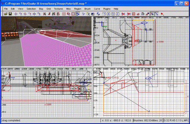Open the Misc menu
The image size is (190, 124).
pos(69,9)
